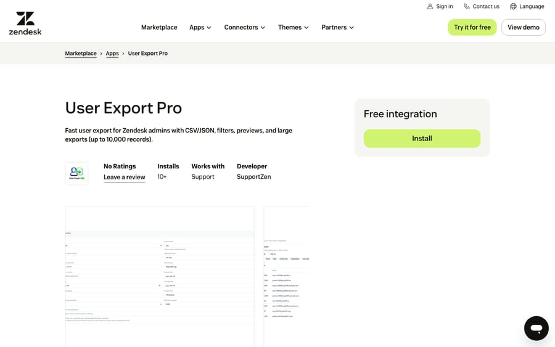Expand the Apps dropdown menu

point(200,27)
